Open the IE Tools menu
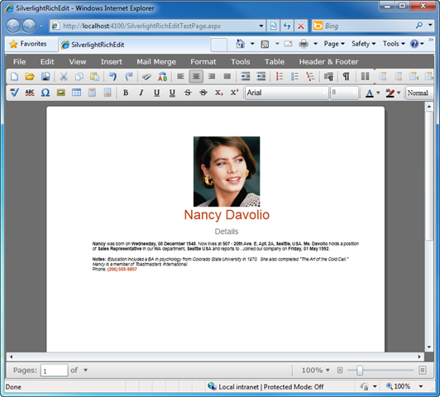 click(x=394, y=44)
